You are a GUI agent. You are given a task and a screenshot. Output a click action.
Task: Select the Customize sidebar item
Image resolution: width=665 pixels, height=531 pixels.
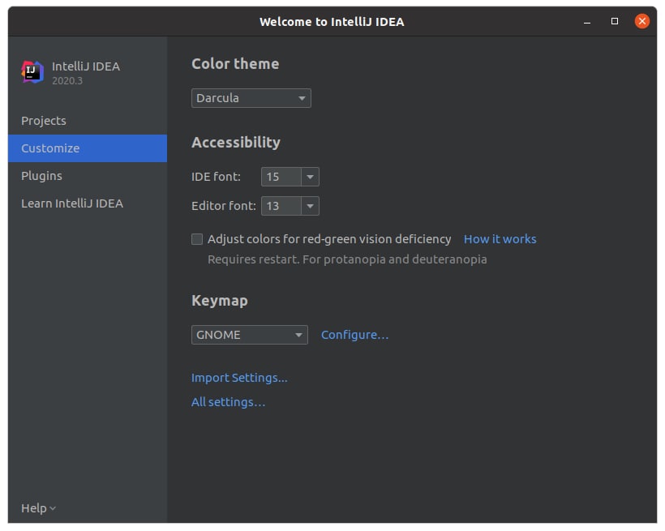pos(88,148)
